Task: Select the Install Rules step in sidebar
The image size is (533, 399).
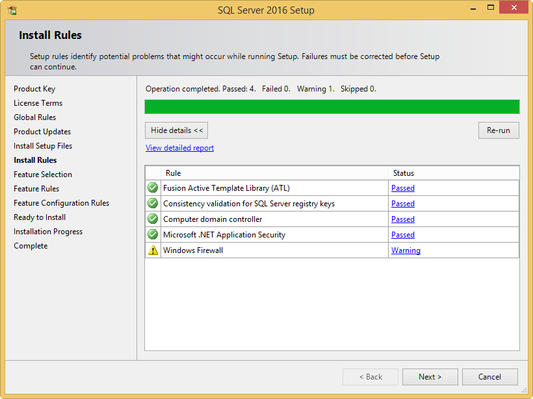Action: (35, 160)
